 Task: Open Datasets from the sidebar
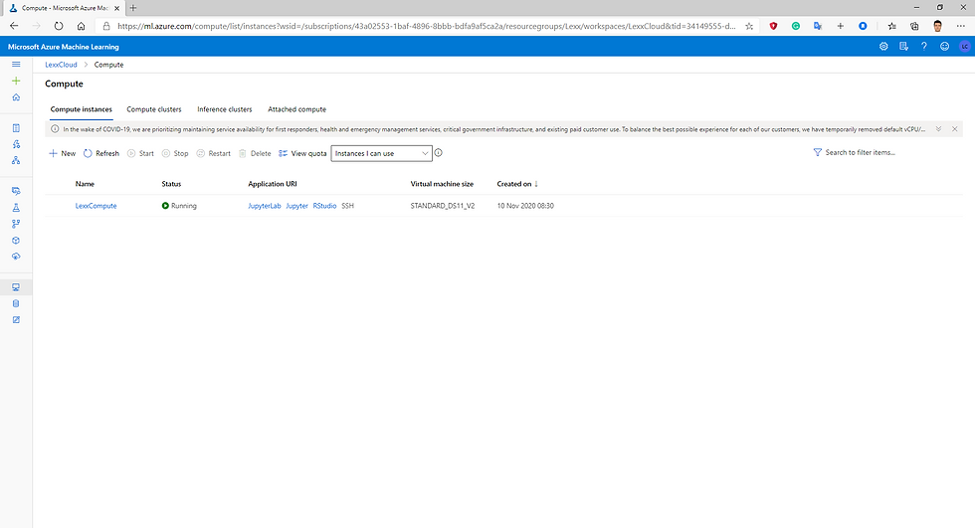pos(16,191)
